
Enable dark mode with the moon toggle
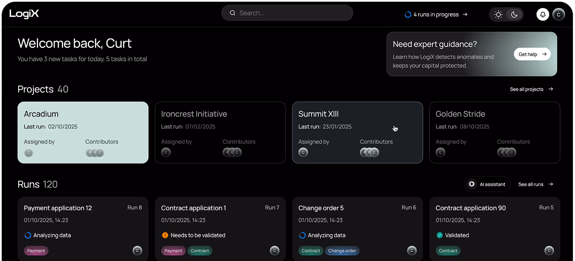click(514, 14)
